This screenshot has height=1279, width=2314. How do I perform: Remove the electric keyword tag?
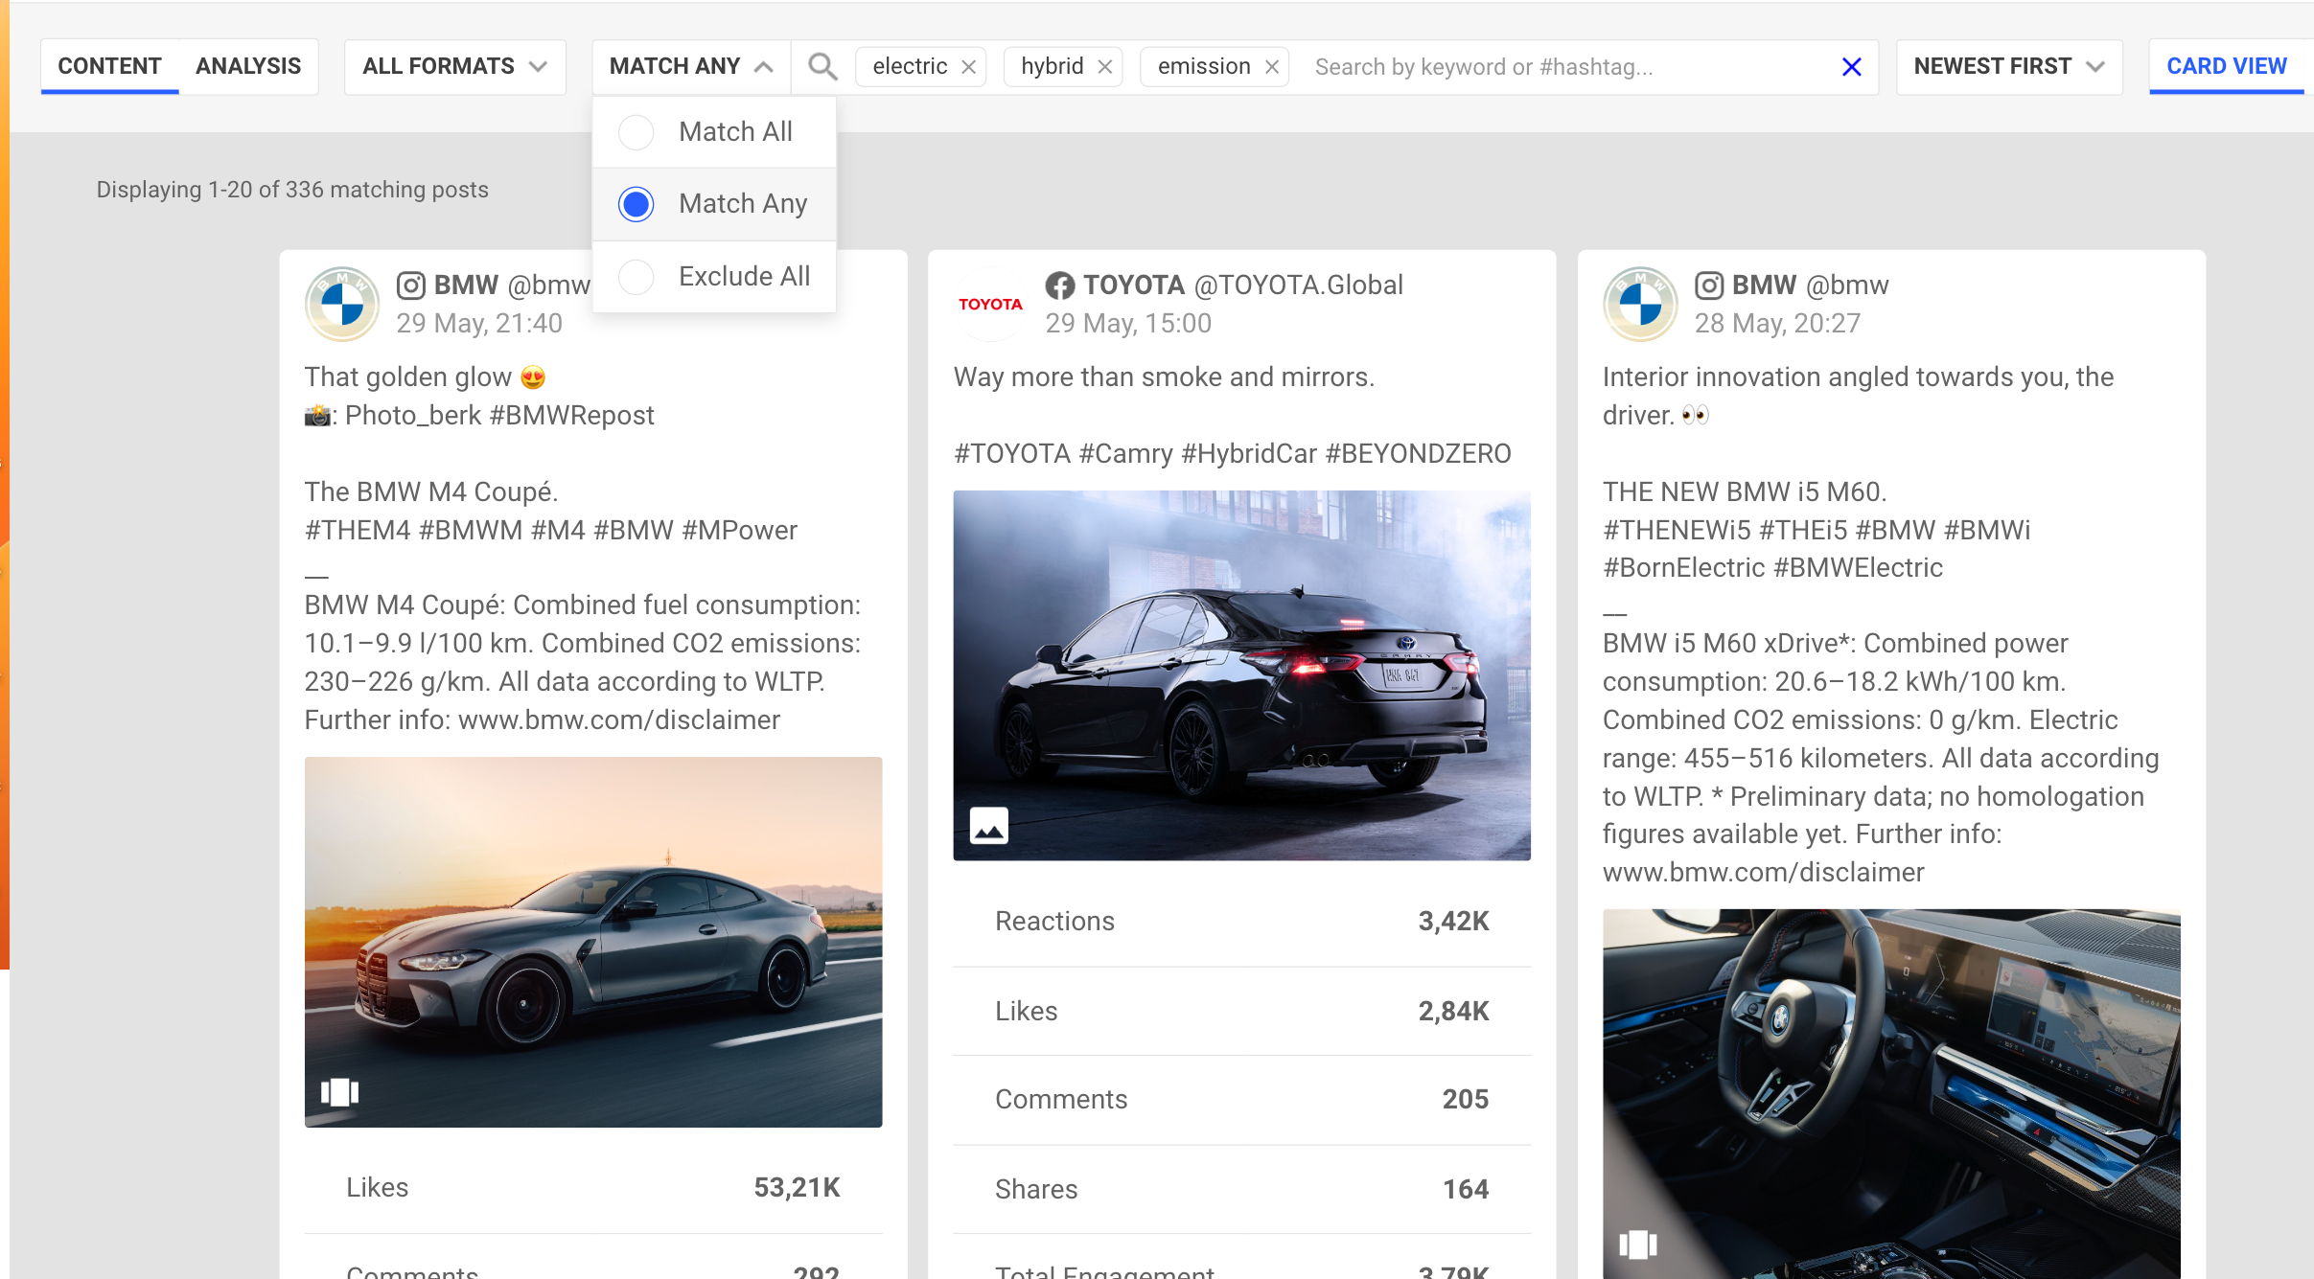(969, 67)
